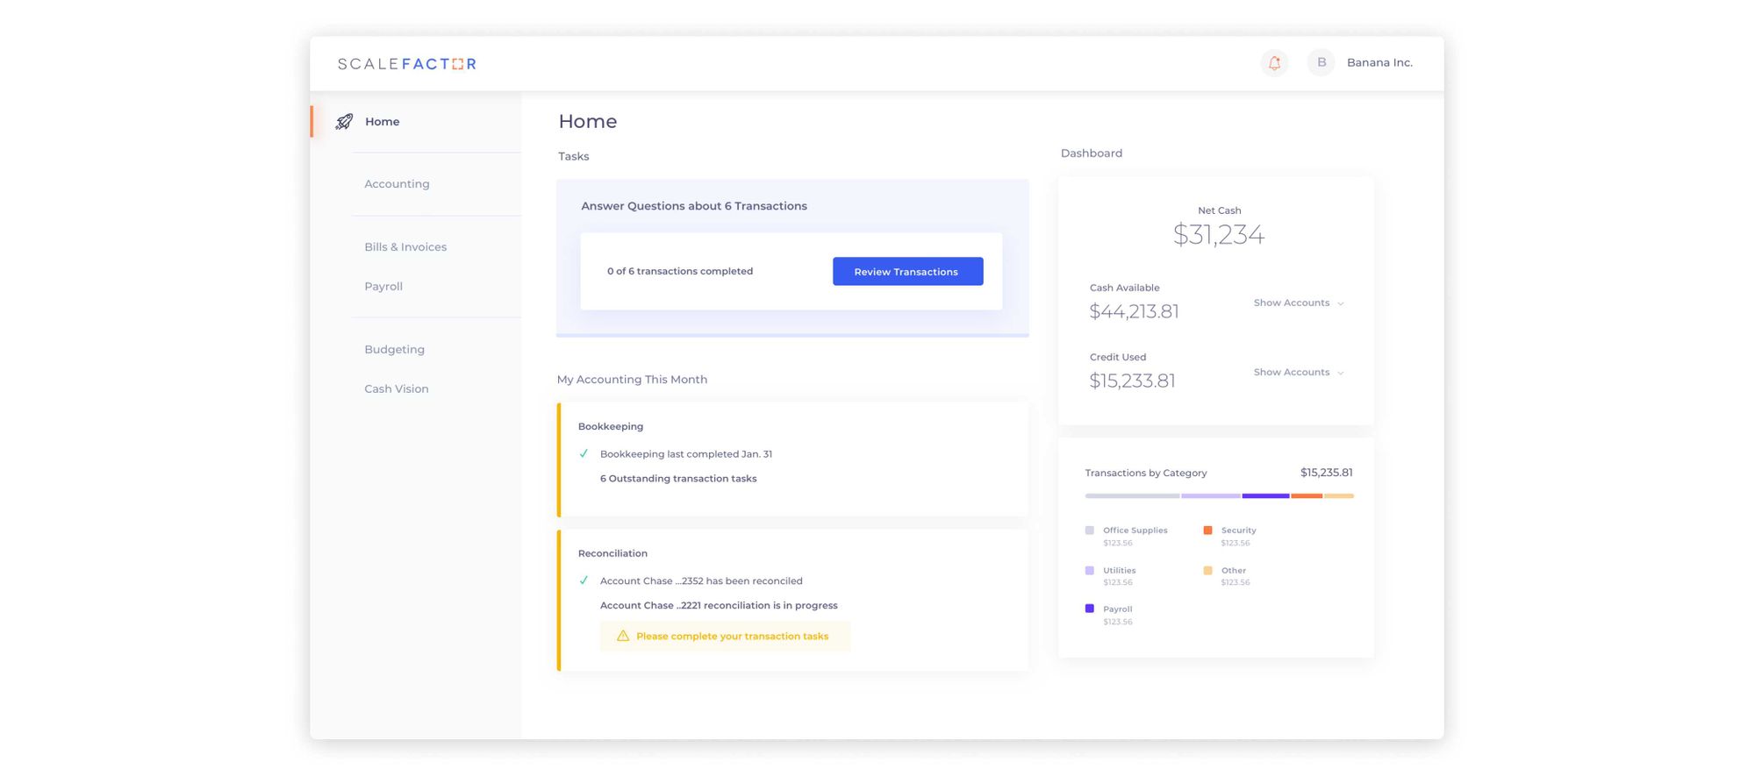Click the Security orange swatch
Image resolution: width=1755 pixels, height=776 pixels.
[x=1207, y=530]
